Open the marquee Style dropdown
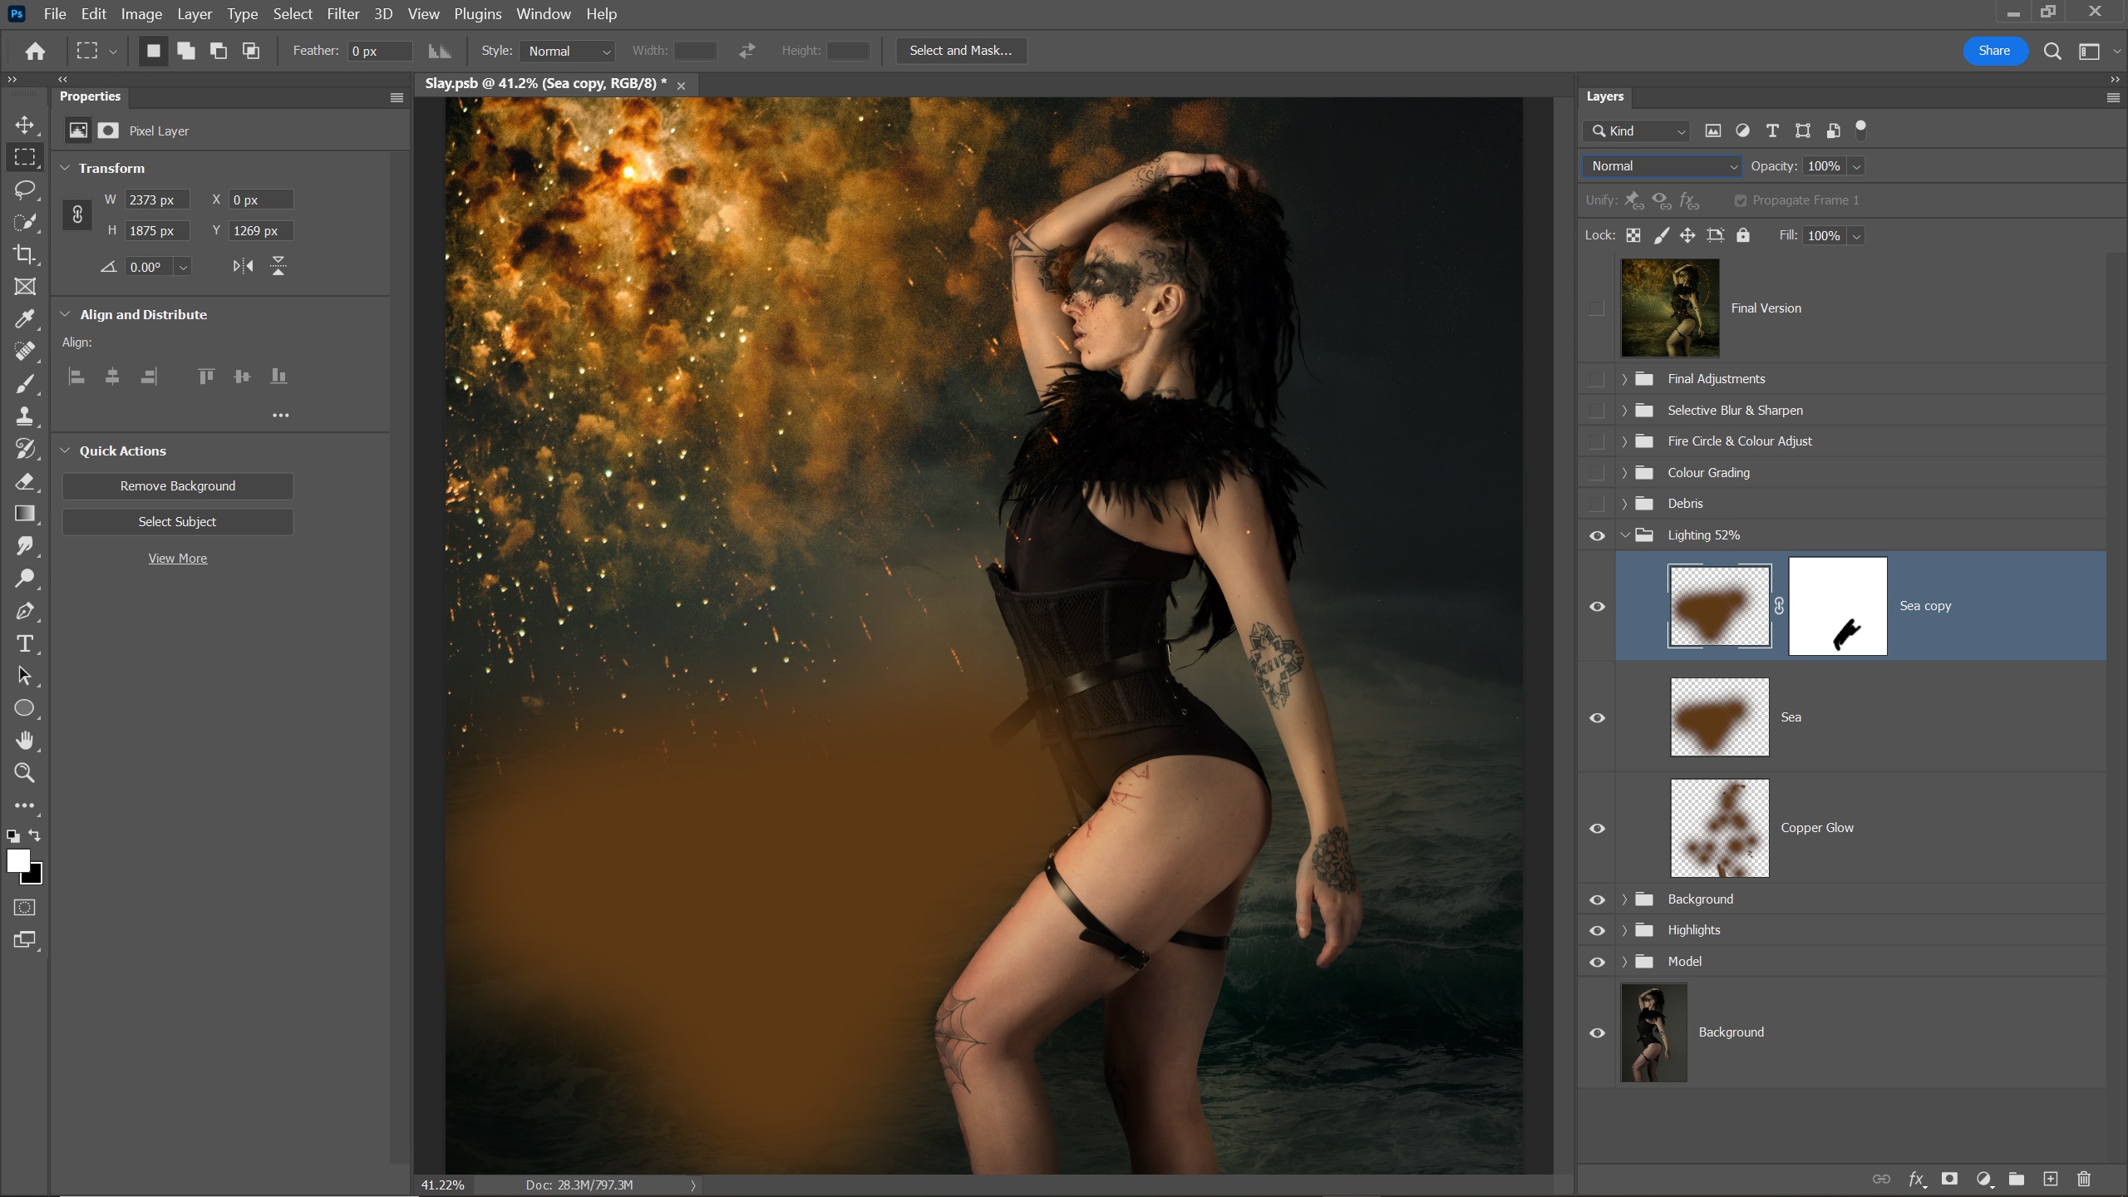 coord(568,52)
